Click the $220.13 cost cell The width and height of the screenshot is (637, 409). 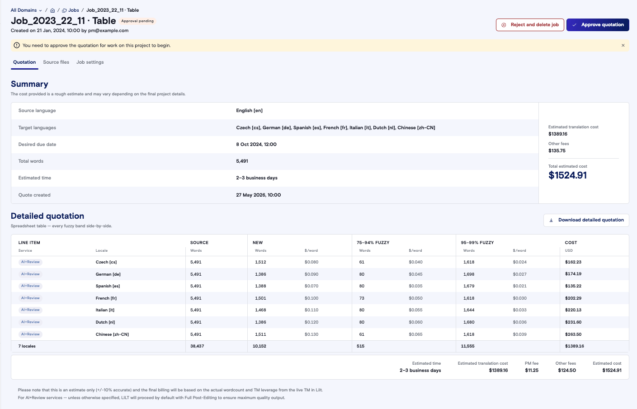click(573, 310)
